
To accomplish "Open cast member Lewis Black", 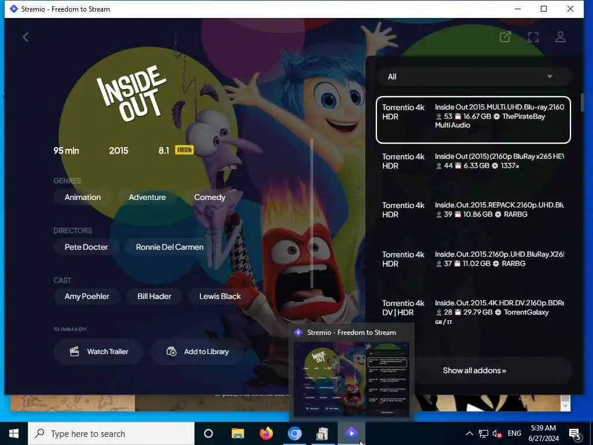I will click(x=219, y=296).
